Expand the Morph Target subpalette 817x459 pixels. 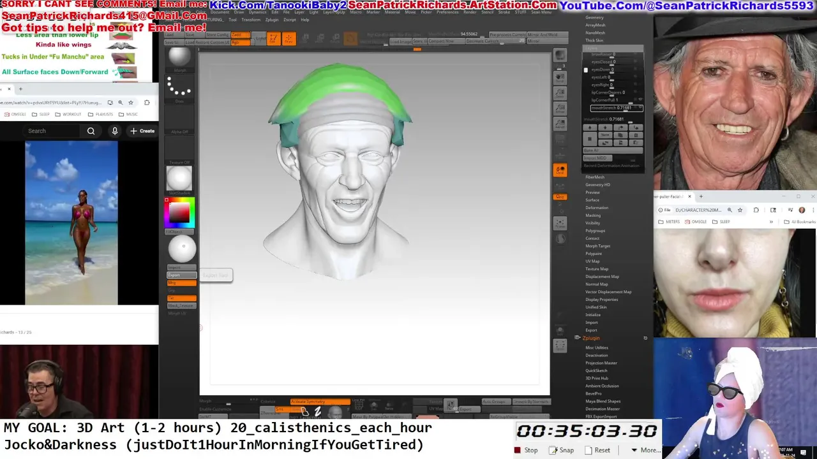click(597, 246)
